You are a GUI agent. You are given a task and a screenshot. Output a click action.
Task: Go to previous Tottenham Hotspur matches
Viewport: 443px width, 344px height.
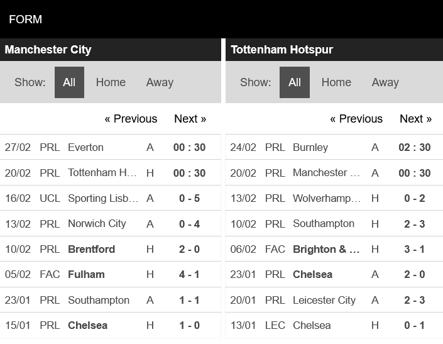pyautogui.click(x=356, y=119)
